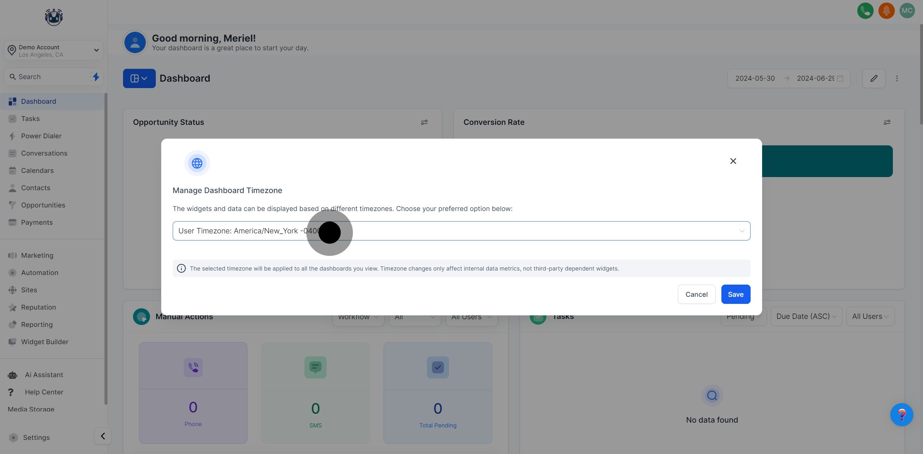Screen dimensions: 923x454
Task: Click the lightning quick actions icon
Action: 96,77
